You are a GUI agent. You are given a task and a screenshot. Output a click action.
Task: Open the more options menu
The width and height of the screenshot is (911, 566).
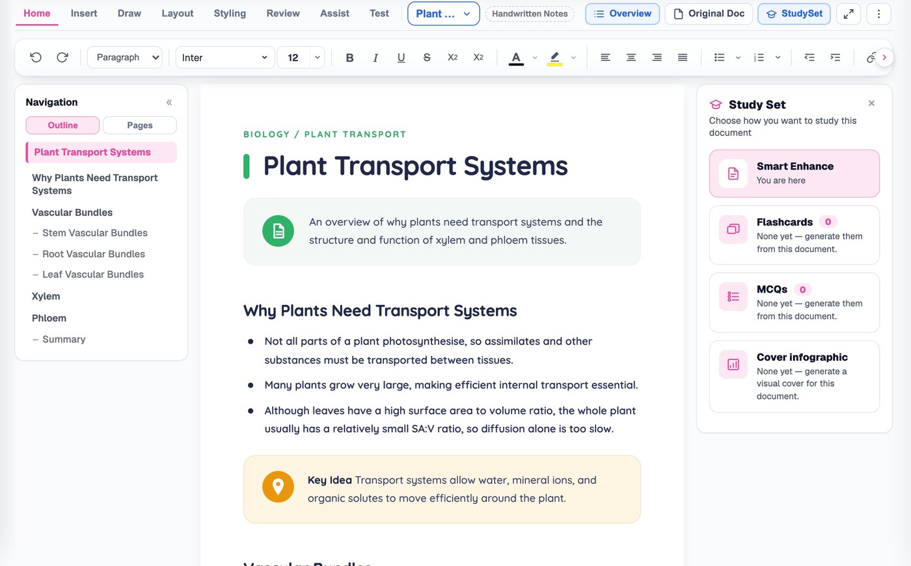pyautogui.click(x=878, y=14)
